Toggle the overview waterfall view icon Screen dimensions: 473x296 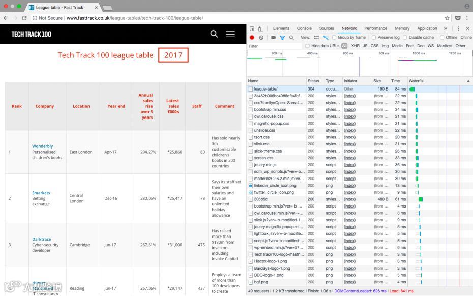point(326,38)
